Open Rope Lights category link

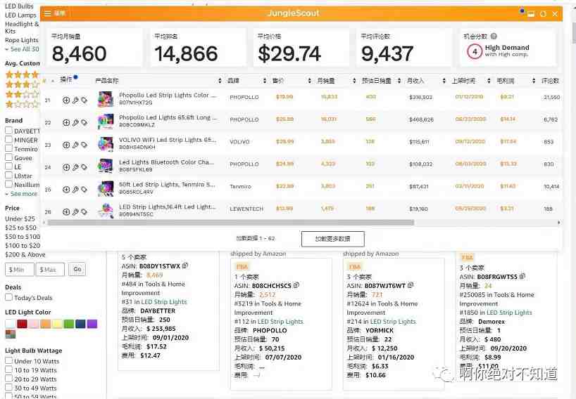[22, 40]
